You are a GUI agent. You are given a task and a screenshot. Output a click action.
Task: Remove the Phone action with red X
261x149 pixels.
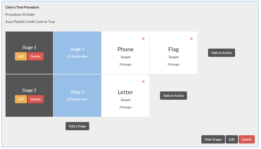[143, 39]
